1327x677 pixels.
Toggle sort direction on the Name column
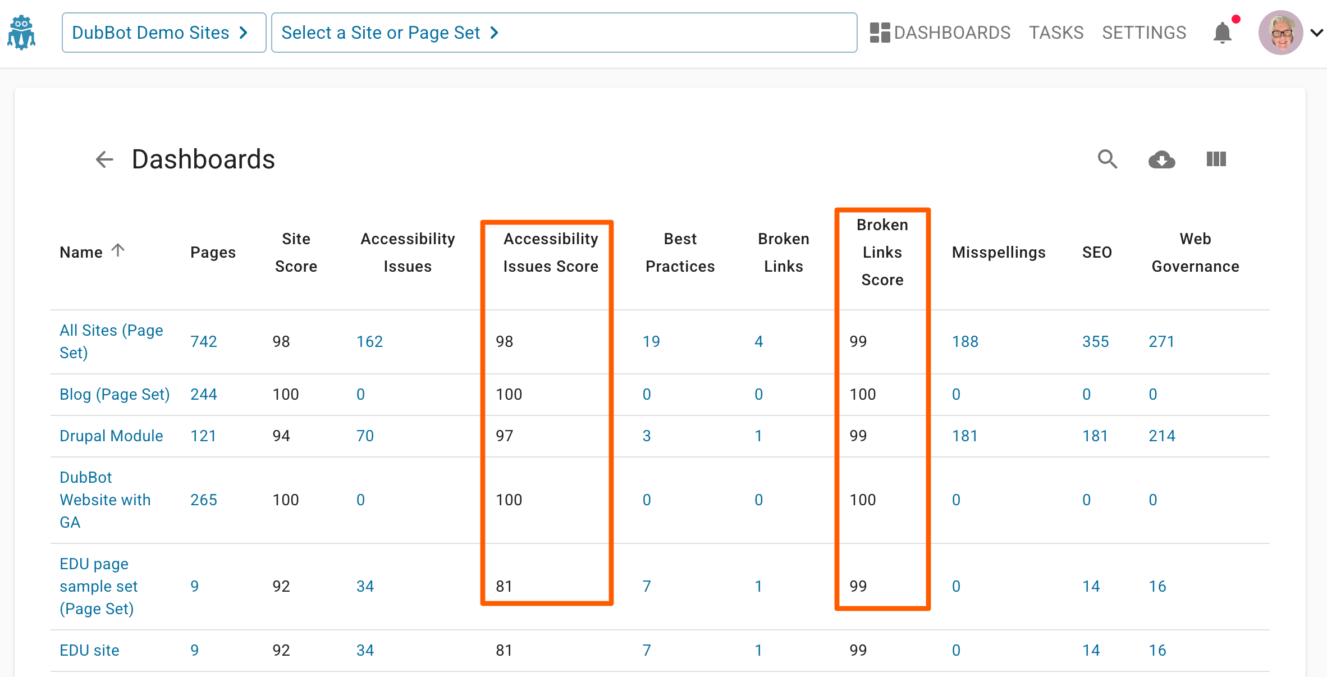118,251
